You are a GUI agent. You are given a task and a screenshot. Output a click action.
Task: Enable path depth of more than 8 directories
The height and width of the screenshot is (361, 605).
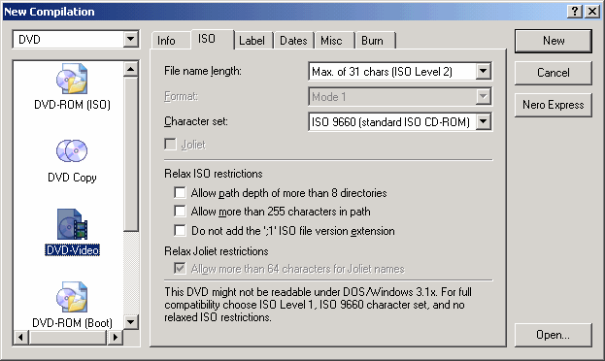click(x=180, y=192)
